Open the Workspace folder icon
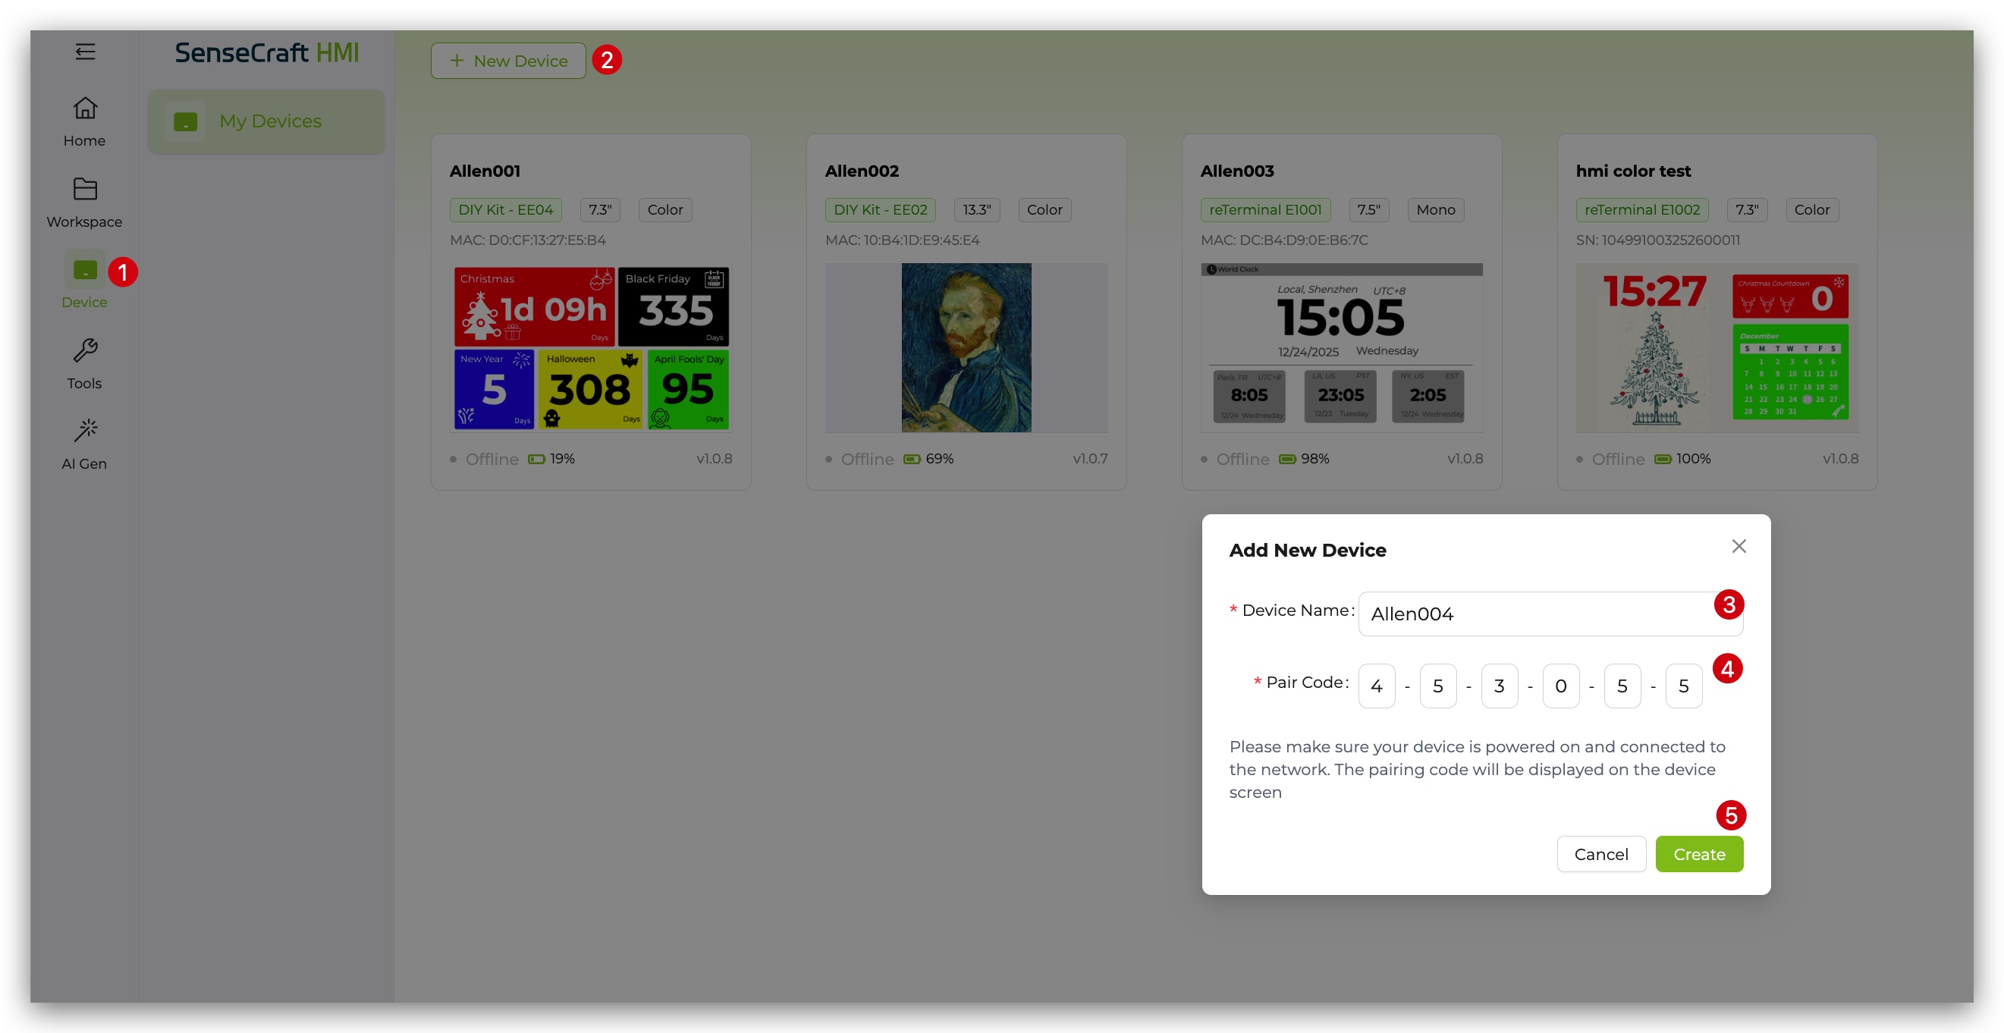Viewport: 2004px width, 1033px height. (x=85, y=189)
